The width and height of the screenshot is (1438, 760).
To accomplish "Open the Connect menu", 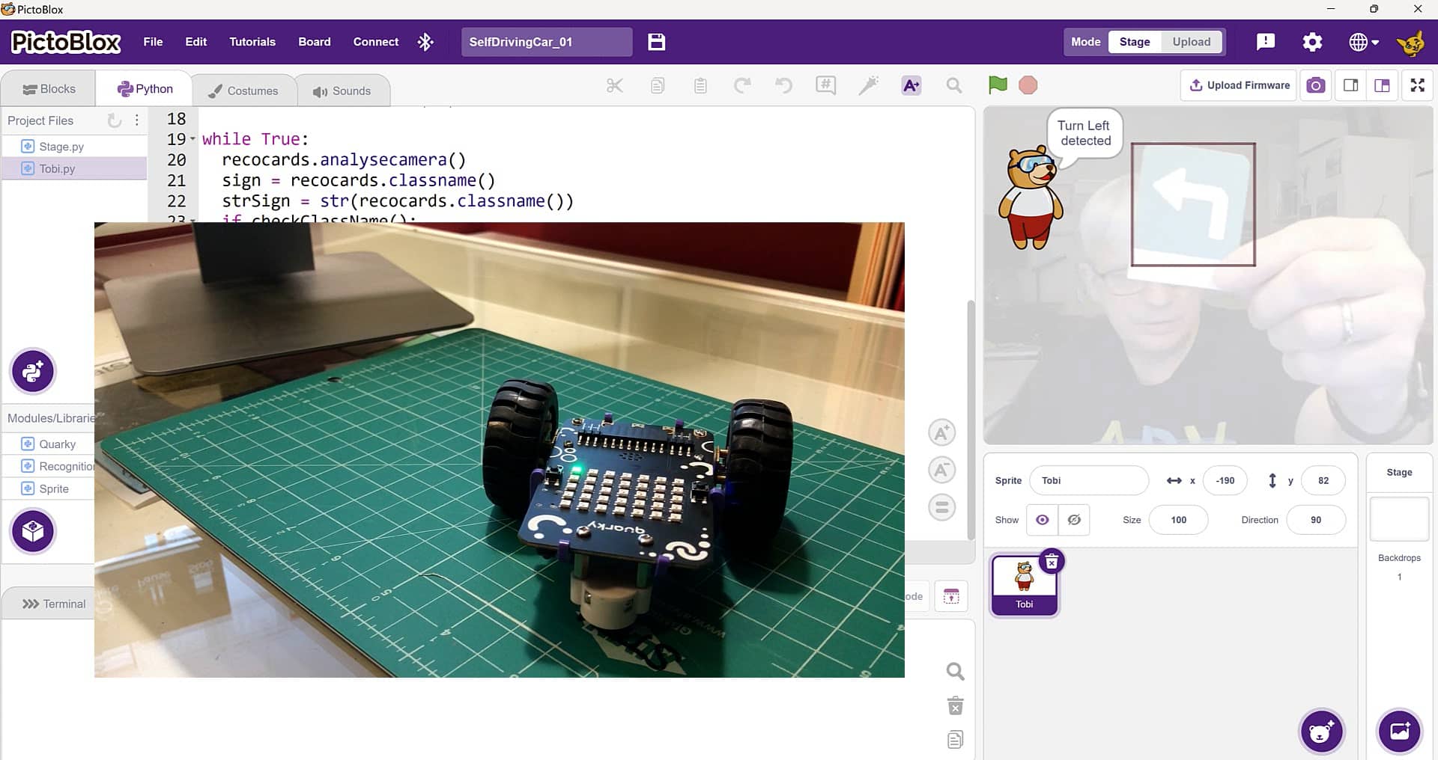I will [376, 42].
